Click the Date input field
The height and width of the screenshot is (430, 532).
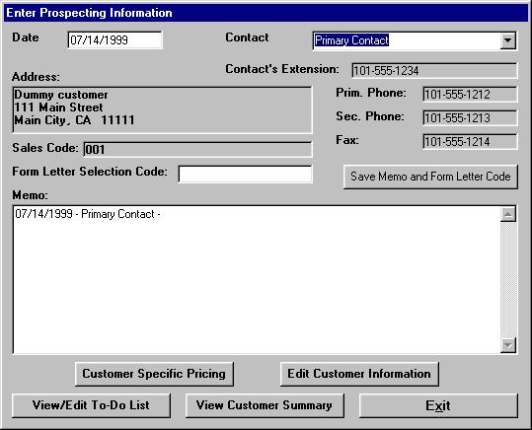click(x=115, y=40)
